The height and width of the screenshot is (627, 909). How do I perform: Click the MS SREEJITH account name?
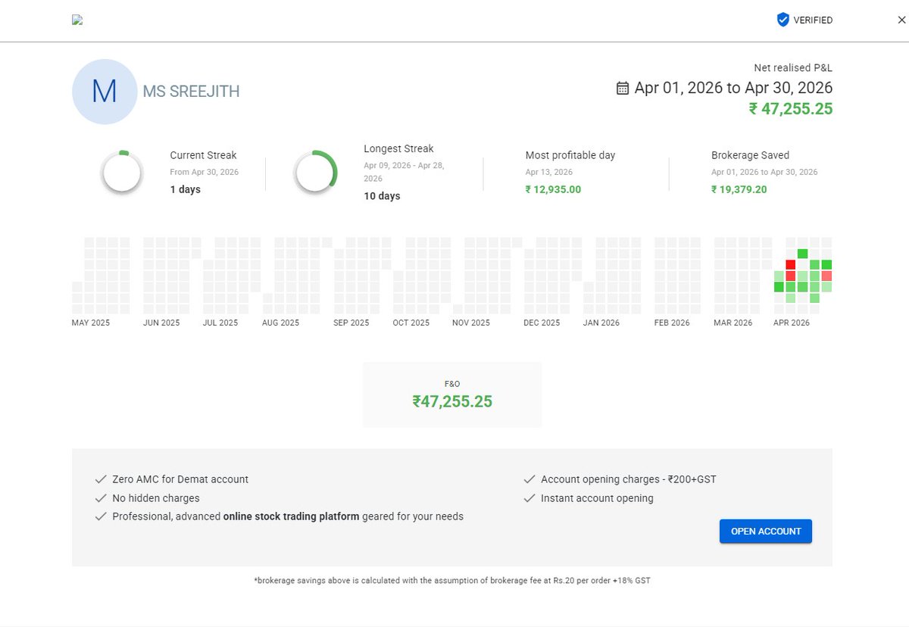click(x=191, y=92)
